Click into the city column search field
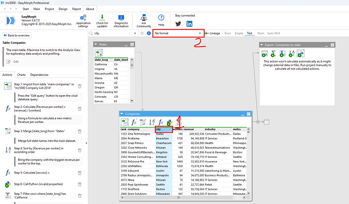This screenshot has height=204, width=349. click(113, 33)
